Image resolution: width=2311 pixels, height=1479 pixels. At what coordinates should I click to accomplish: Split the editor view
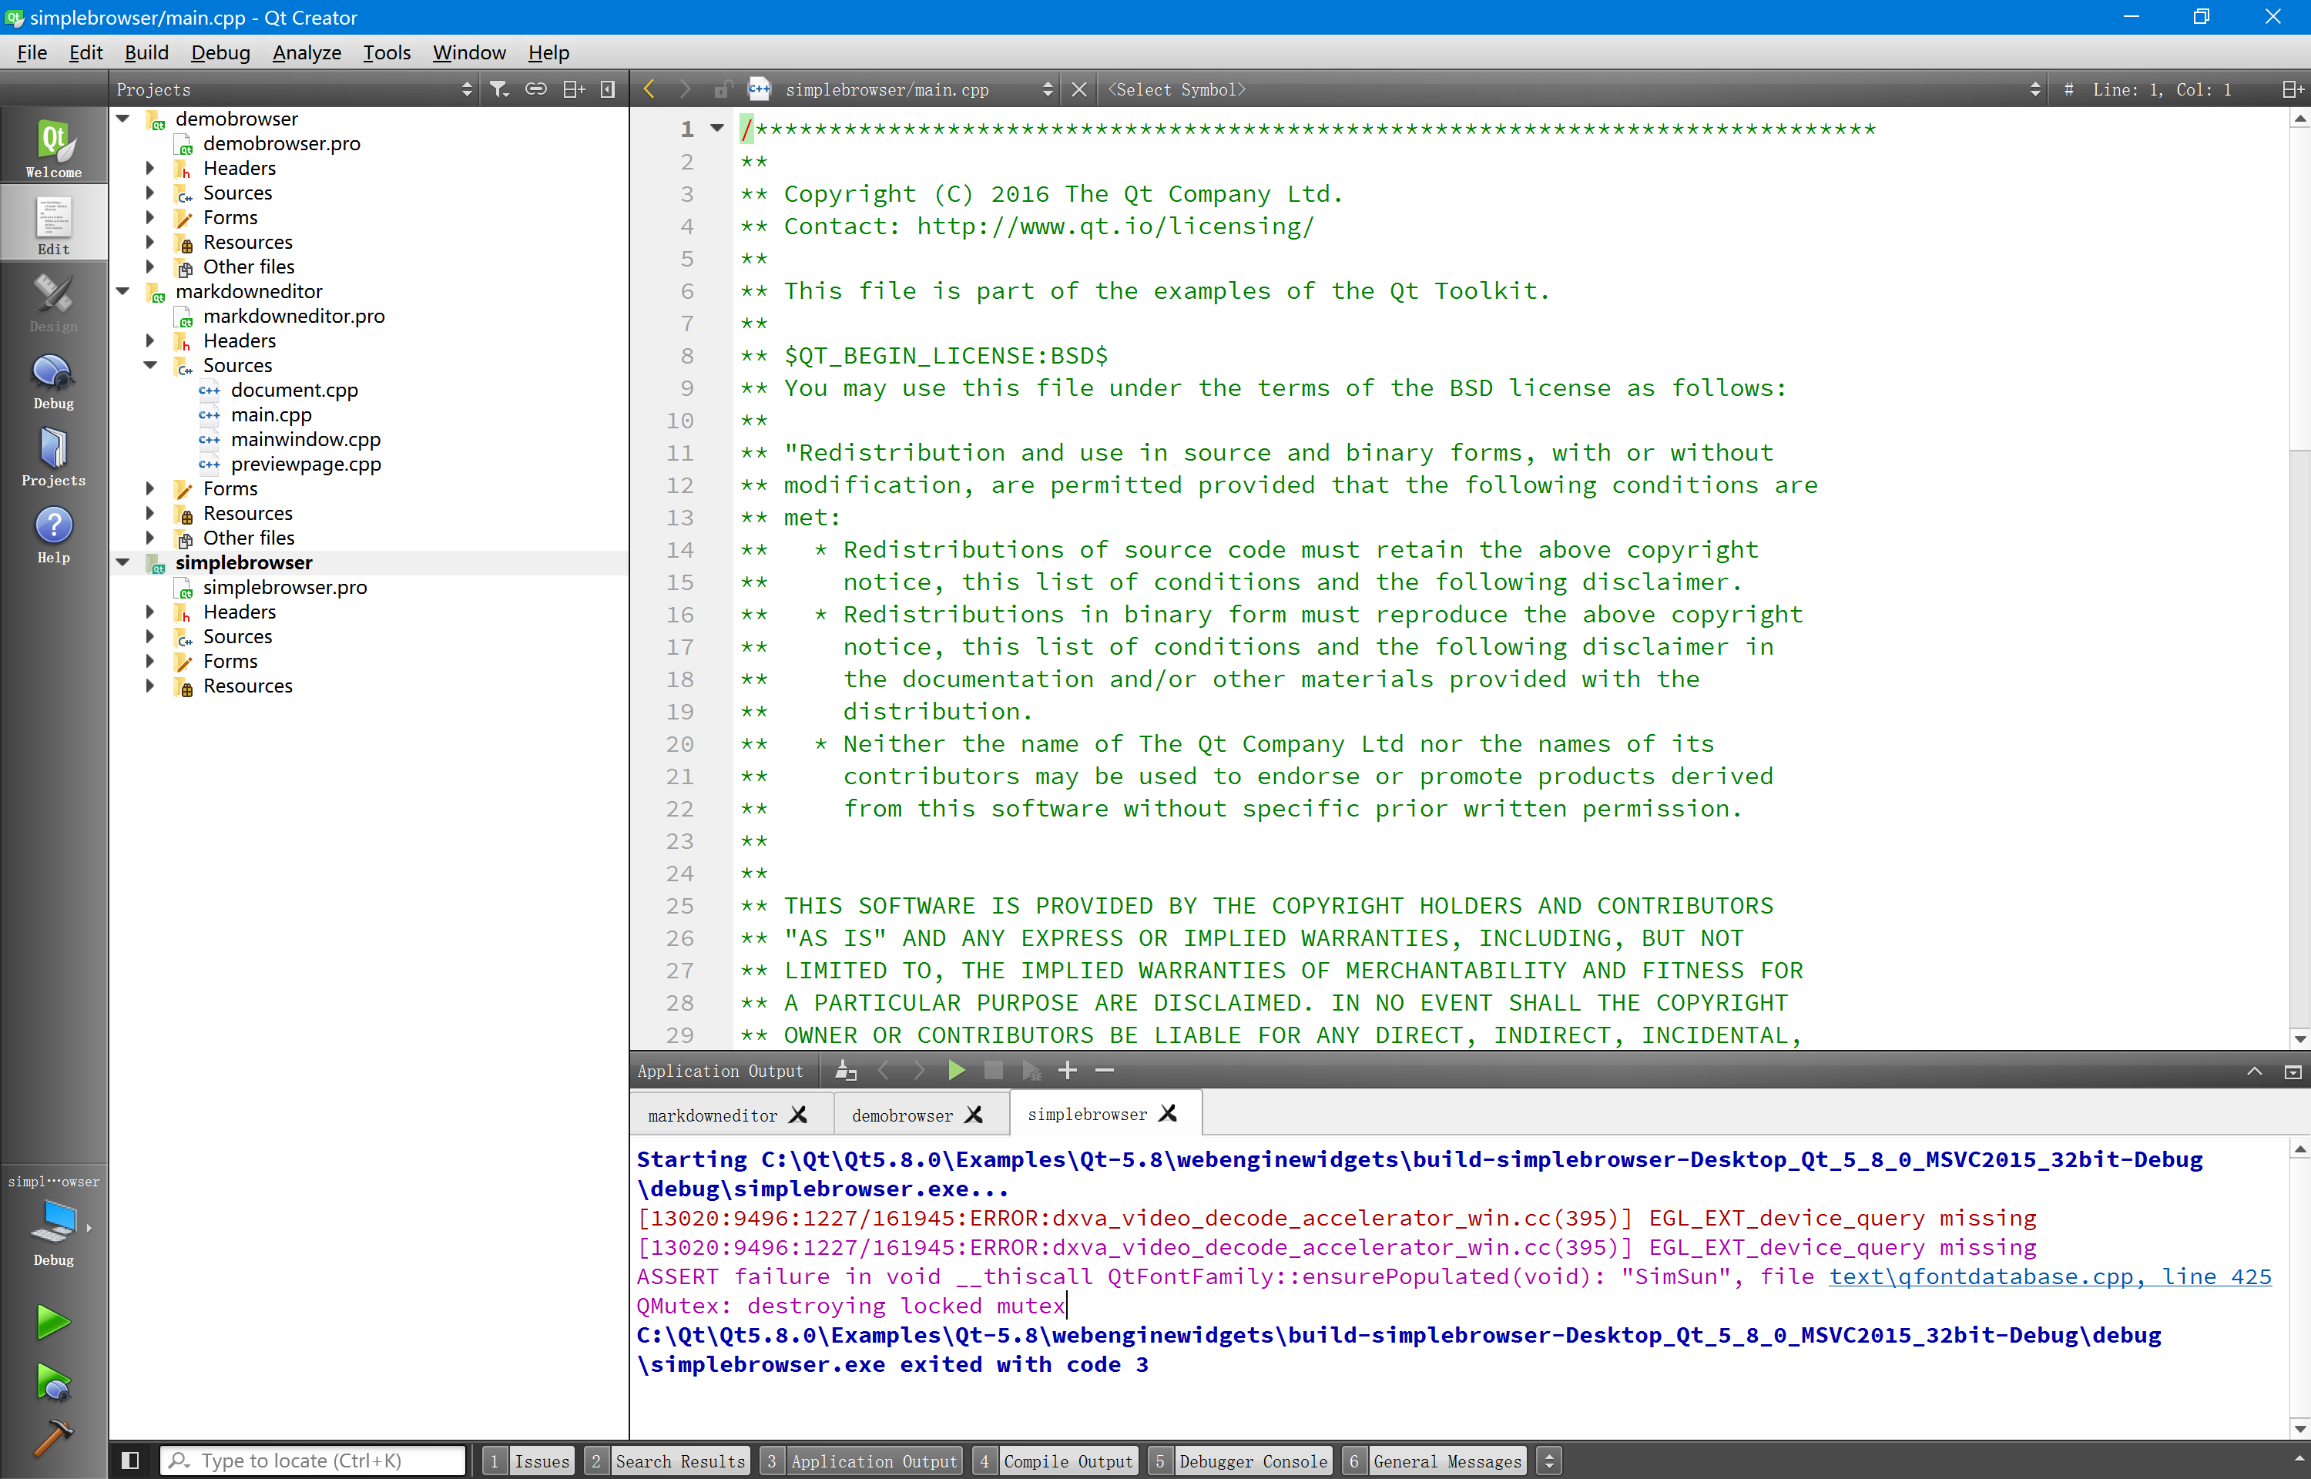2293,89
